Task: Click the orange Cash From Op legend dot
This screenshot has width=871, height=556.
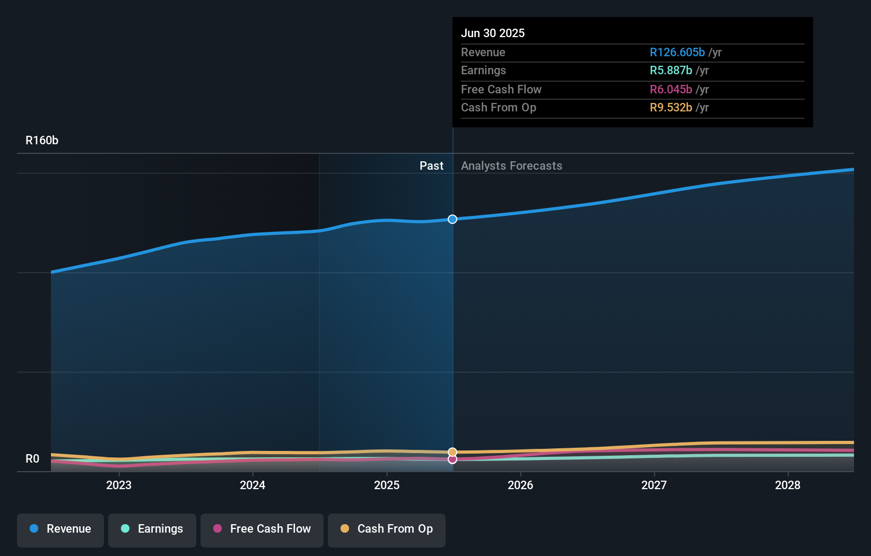Action: [345, 529]
